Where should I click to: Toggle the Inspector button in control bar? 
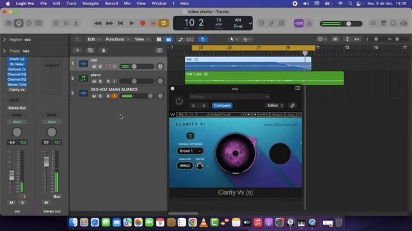(19, 23)
